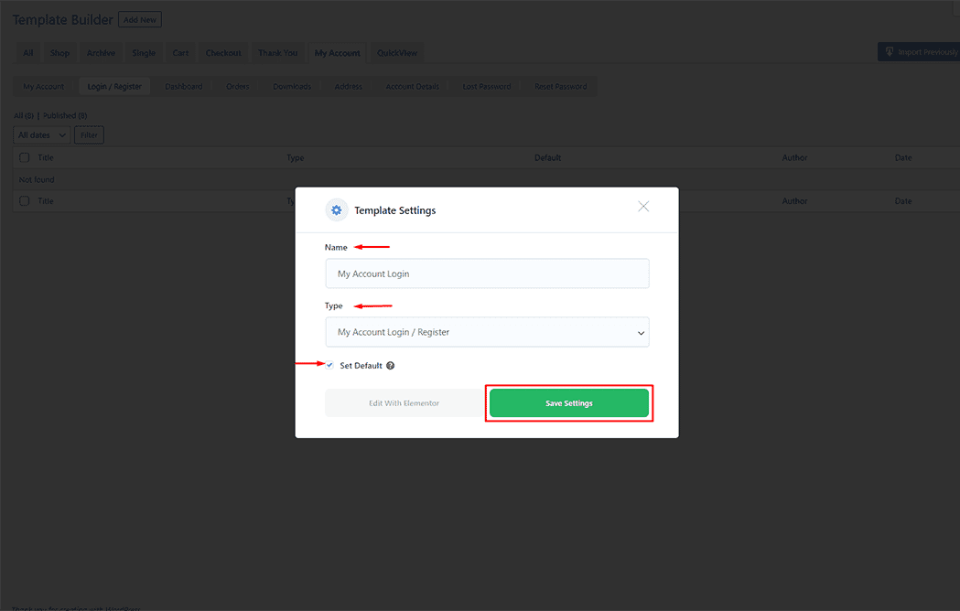960x611 pixels.
Task: Click the Save Settings button
Action: pyautogui.click(x=569, y=402)
